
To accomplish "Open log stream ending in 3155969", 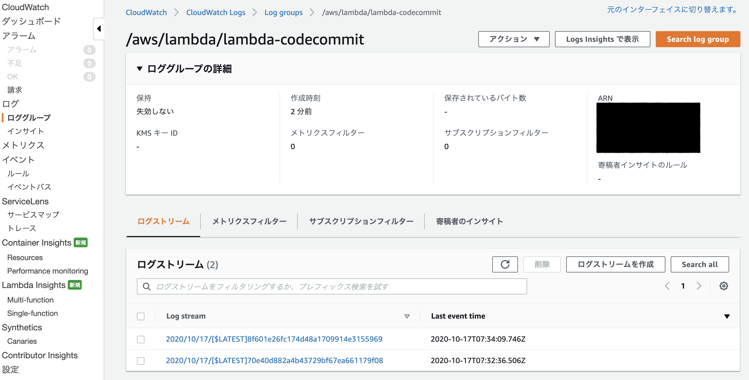I will tap(274, 339).
